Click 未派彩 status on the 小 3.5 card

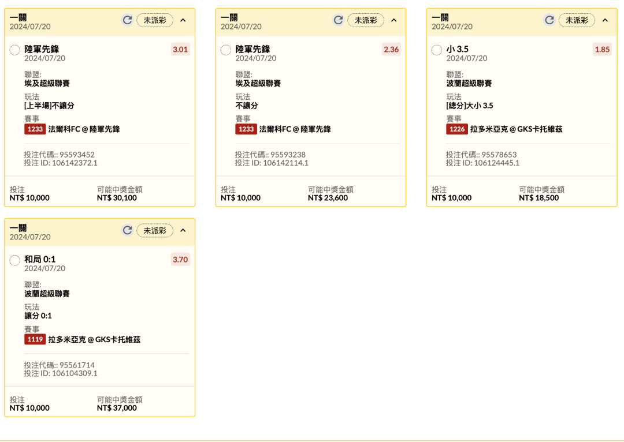tap(577, 20)
